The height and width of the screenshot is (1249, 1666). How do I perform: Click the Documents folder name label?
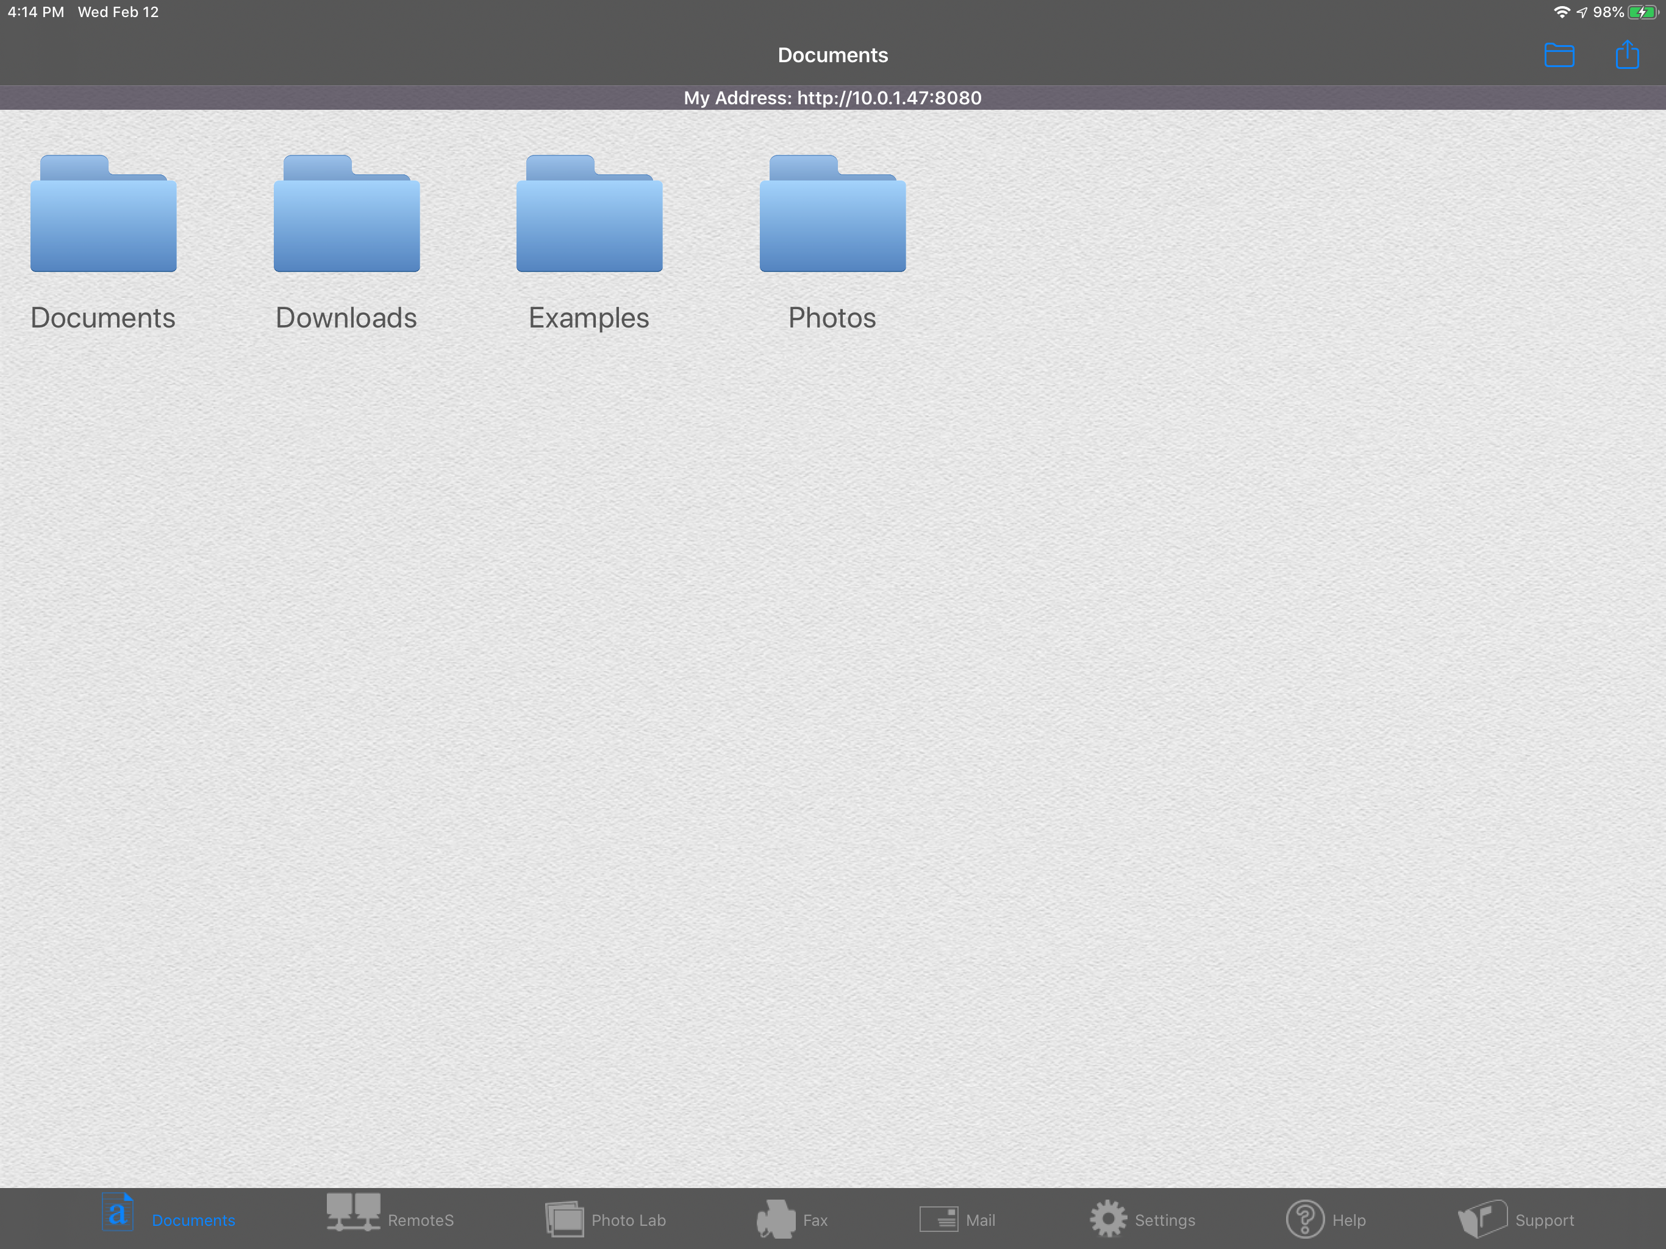point(103,318)
